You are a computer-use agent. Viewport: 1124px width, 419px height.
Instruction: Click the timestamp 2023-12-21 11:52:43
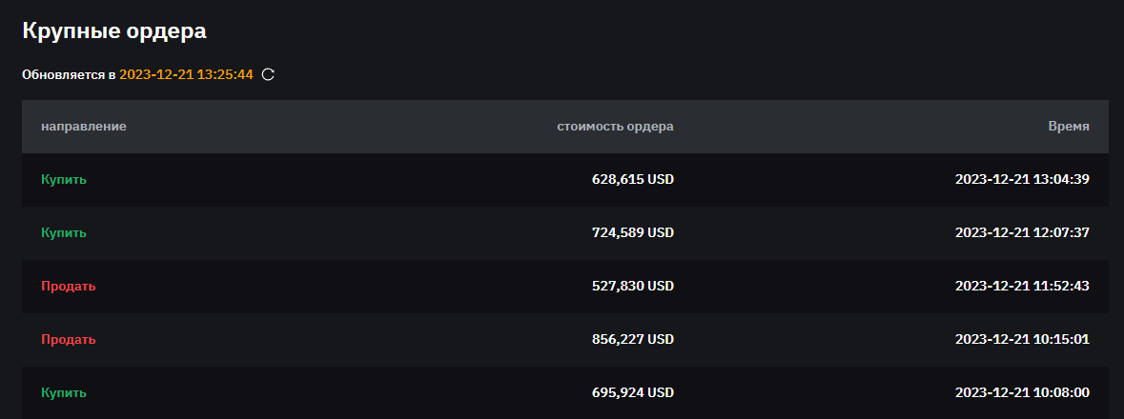(x=1022, y=286)
